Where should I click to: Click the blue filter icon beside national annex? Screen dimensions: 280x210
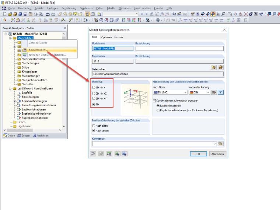(221, 92)
